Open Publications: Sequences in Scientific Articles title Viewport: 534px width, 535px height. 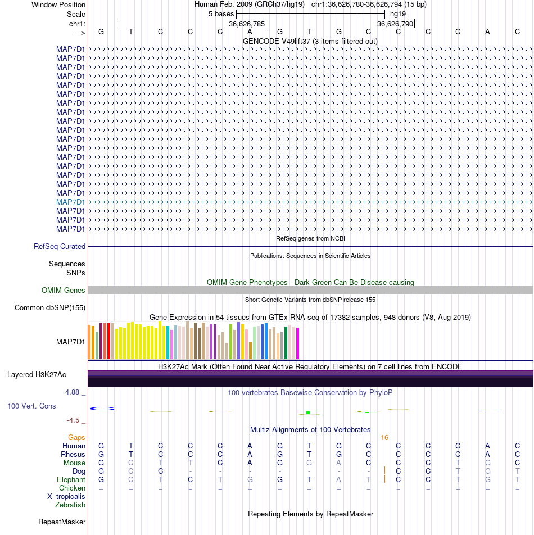(310, 256)
